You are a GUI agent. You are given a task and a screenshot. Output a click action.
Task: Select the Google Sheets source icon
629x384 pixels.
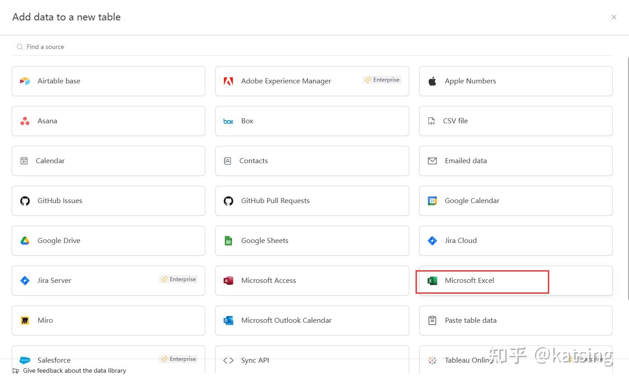228,241
